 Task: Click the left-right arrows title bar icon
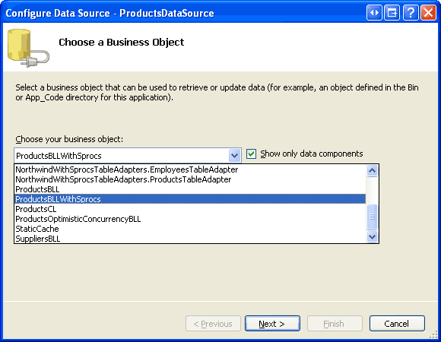click(374, 13)
